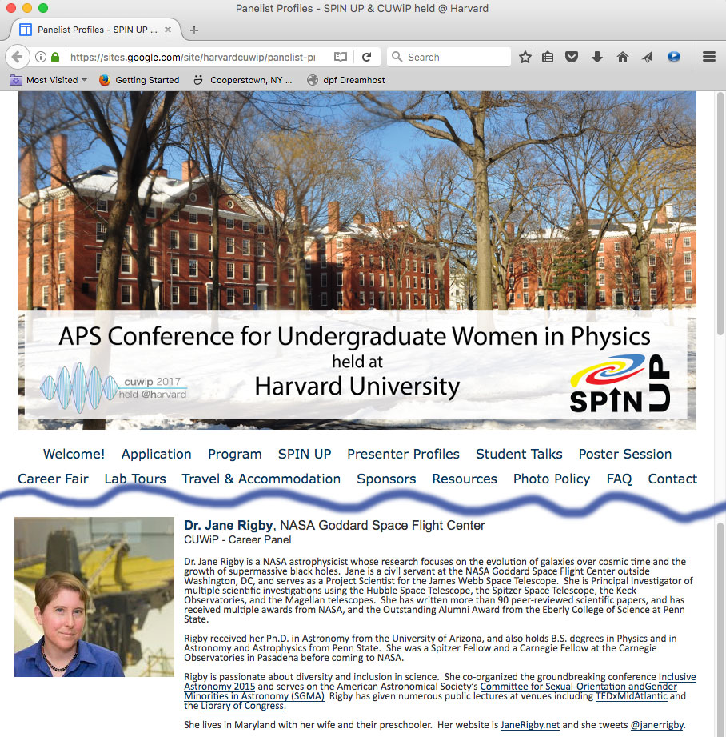Open Inclusive Astronomy 2015 link
This screenshot has height=737, width=726.
pos(220,687)
